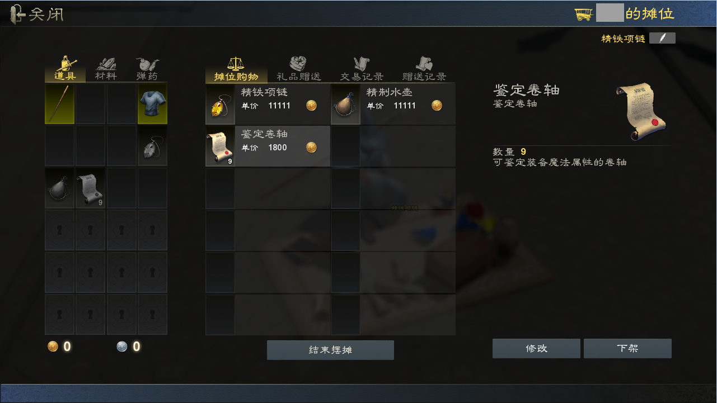Open the 交易记录 tab

pyautogui.click(x=362, y=69)
